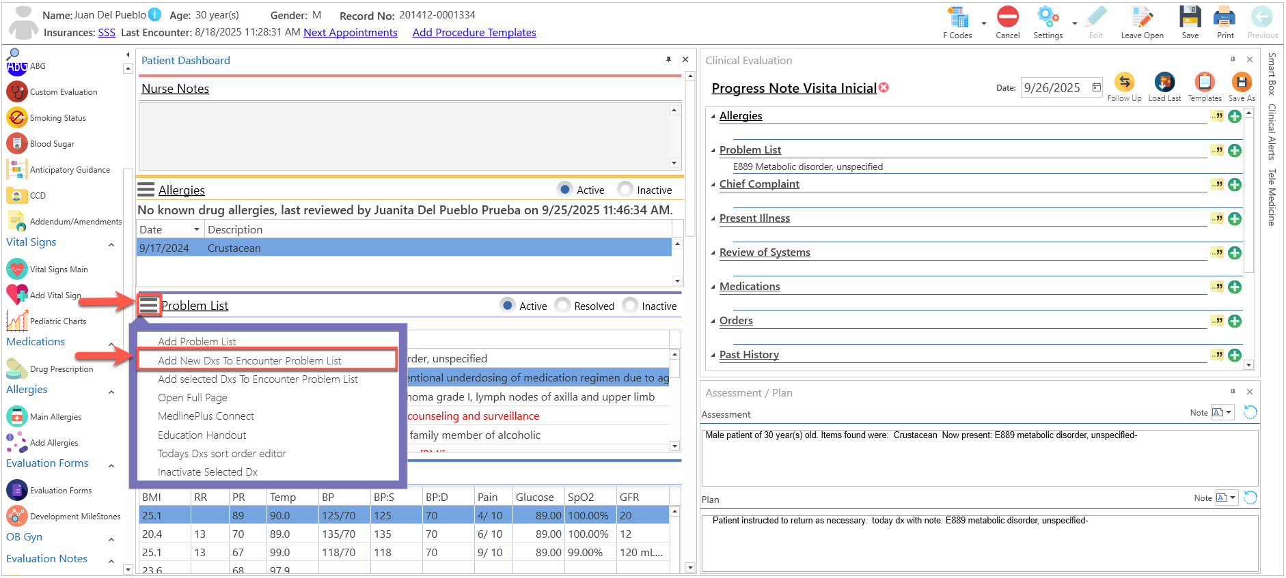Open the Smart Box side tab

1272,74
